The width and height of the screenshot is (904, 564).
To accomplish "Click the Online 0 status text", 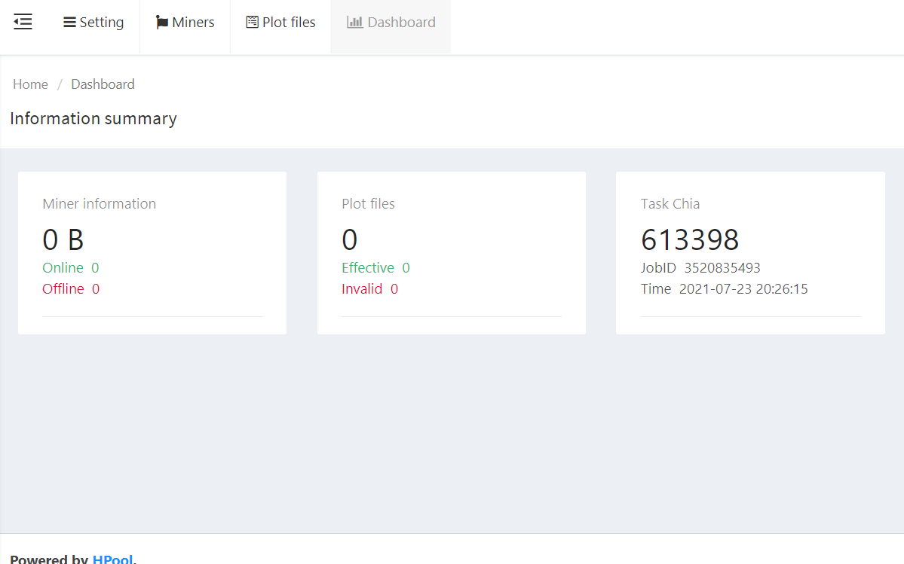I will point(71,267).
